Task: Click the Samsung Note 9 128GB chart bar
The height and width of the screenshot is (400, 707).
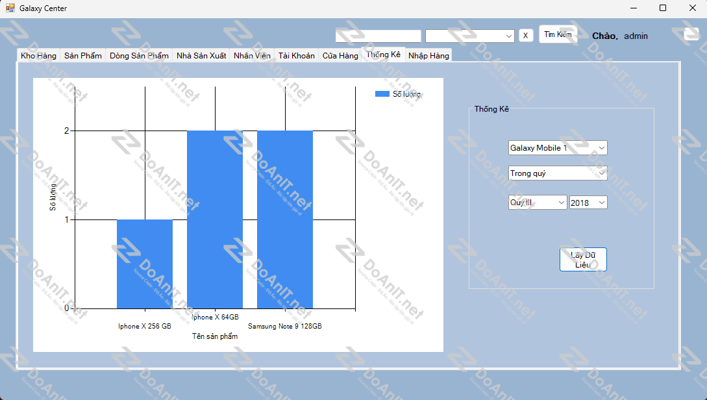Action: (285, 219)
